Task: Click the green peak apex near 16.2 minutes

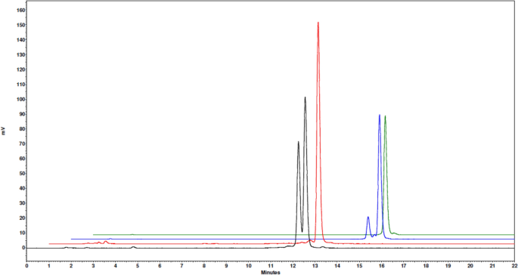Action: click(385, 116)
